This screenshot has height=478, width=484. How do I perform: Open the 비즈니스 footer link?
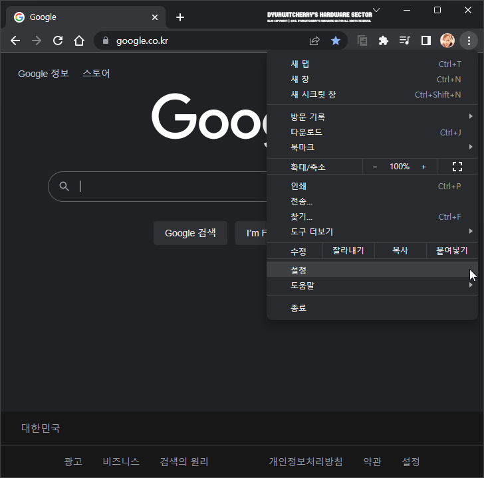pyautogui.click(x=121, y=461)
